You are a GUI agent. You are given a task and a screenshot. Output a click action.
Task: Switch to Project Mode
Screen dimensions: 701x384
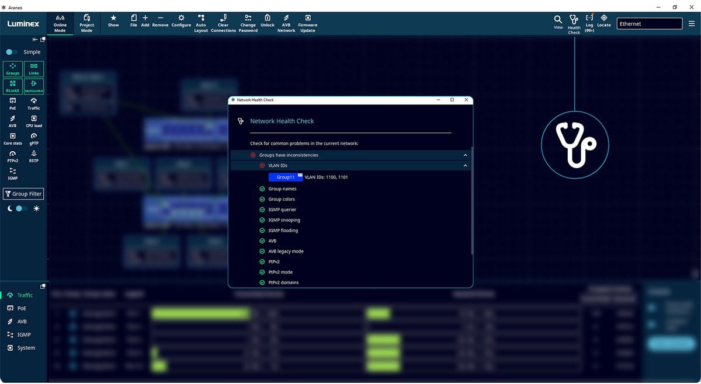pyautogui.click(x=86, y=23)
